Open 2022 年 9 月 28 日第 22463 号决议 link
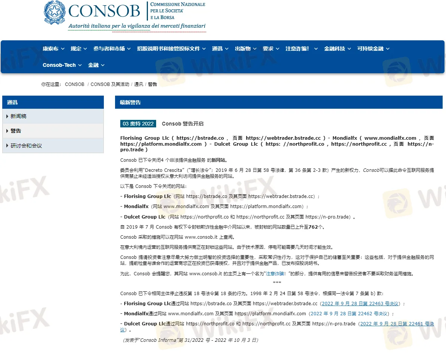This screenshot has width=446, height=353. 360,304
